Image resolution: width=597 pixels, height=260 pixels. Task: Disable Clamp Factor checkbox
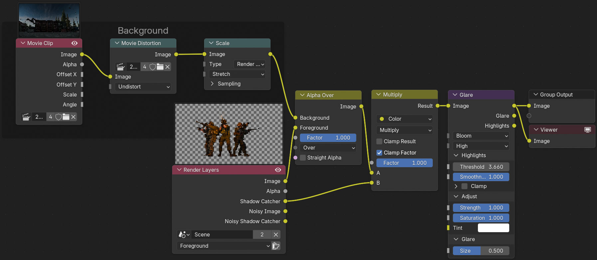(379, 153)
